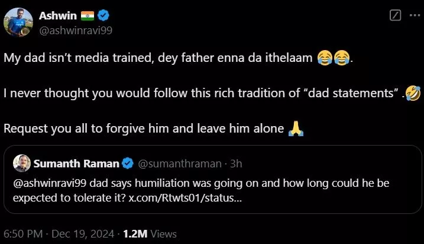Image resolution: width=424 pixels, height=244 pixels.
Task: Open the Sumanth Raman name link
Action: click(x=77, y=163)
